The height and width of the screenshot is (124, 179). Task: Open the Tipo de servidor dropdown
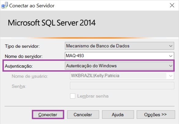point(119,46)
